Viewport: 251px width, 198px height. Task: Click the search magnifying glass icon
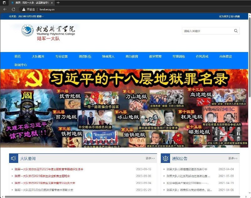coord(236,31)
